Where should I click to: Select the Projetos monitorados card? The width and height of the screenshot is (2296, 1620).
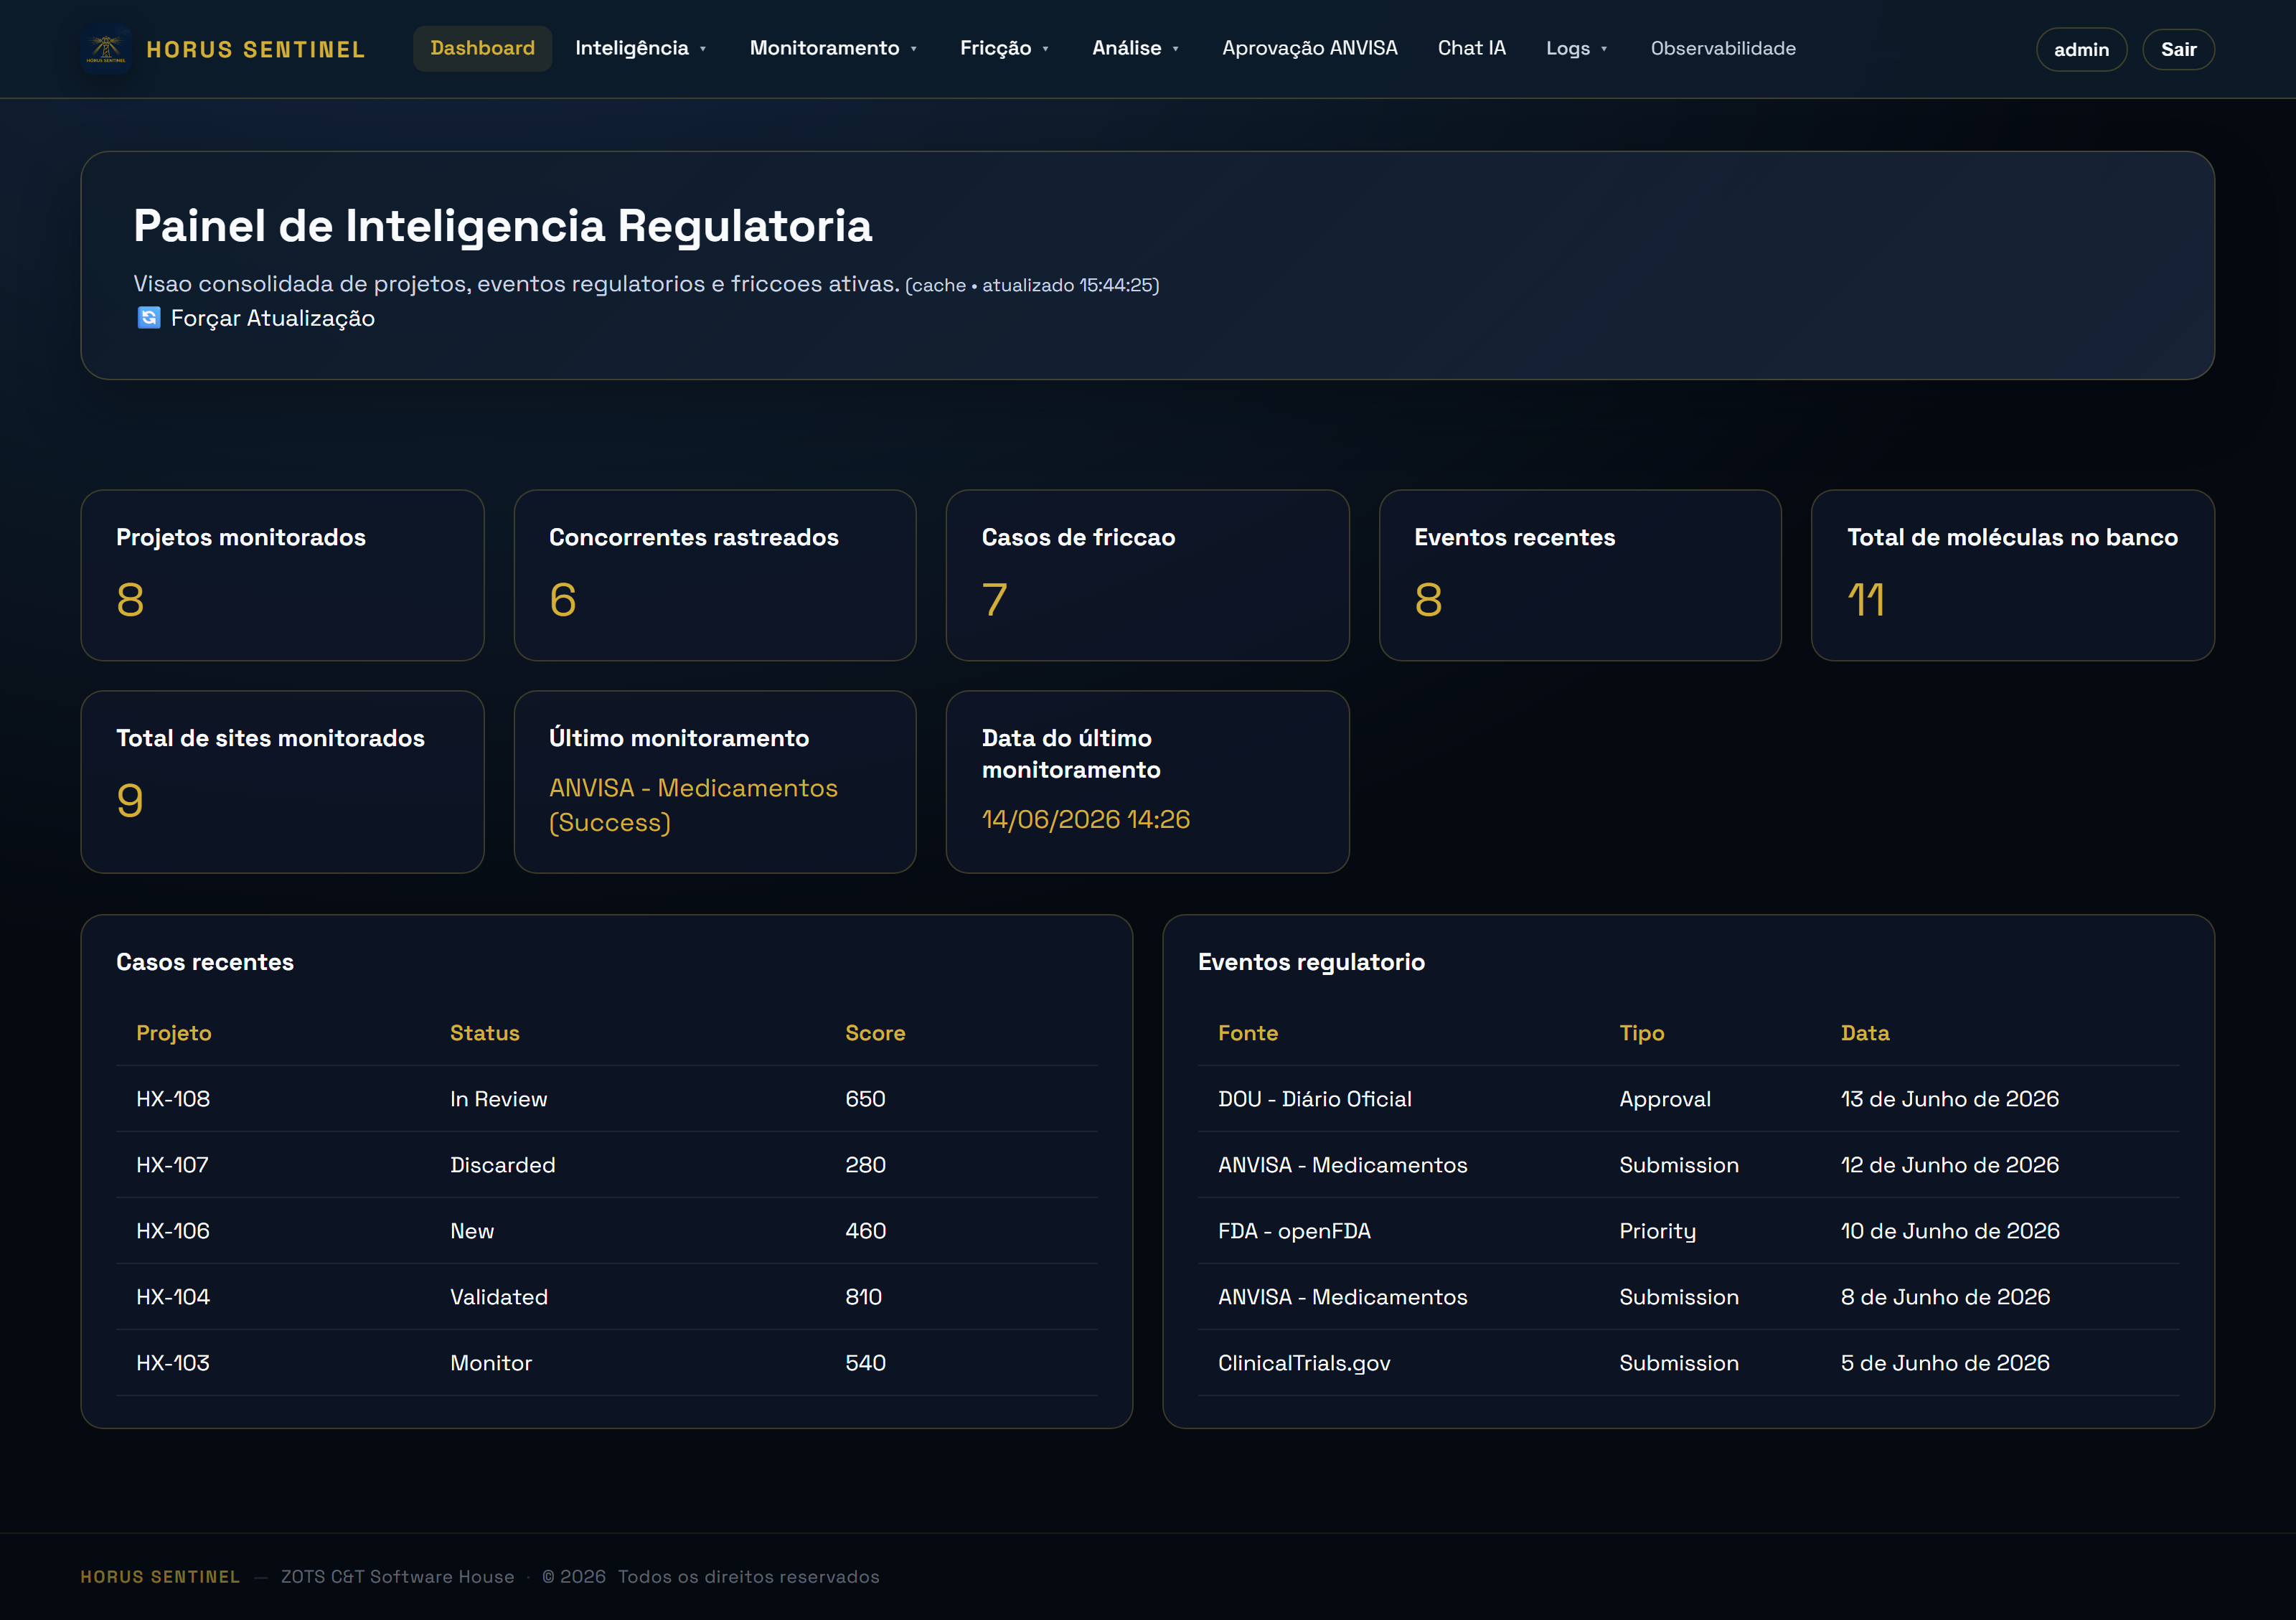pyautogui.click(x=282, y=575)
